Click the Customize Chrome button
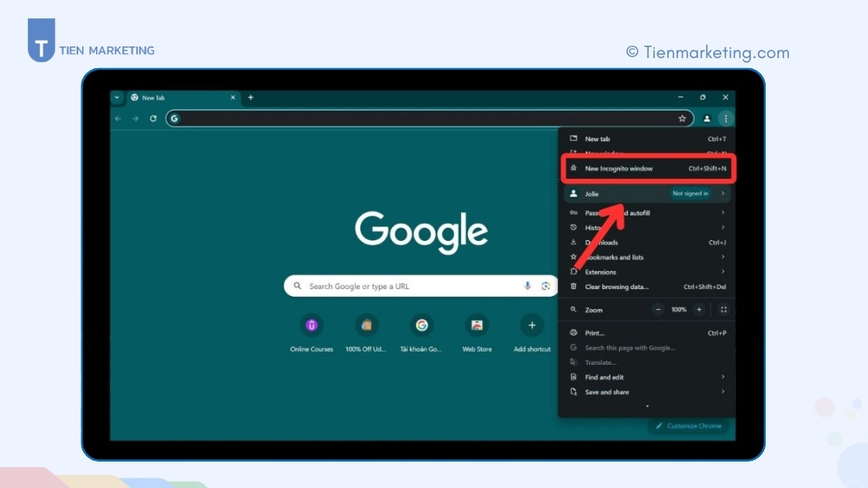868x488 pixels. tap(688, 426)
